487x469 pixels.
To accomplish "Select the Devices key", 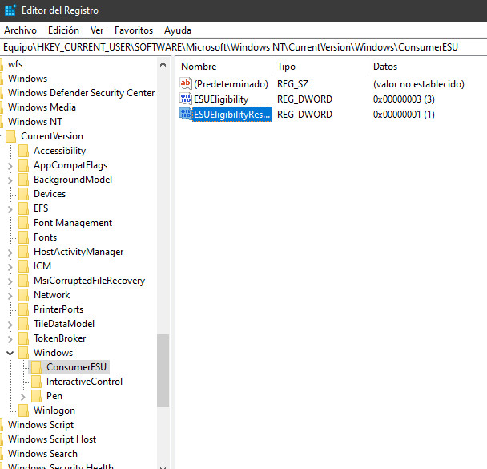I will click(50, 194).
